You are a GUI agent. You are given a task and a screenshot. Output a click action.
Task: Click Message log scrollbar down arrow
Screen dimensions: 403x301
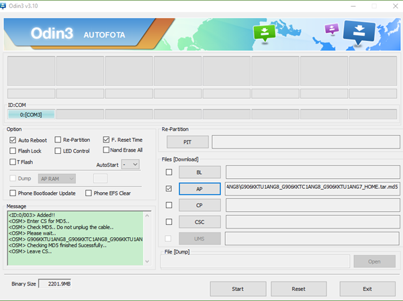pyautogui.click(x=147, y=261)
